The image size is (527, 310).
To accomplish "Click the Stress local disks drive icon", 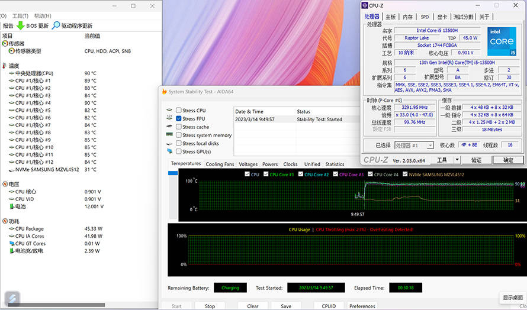I will point(169,143).
